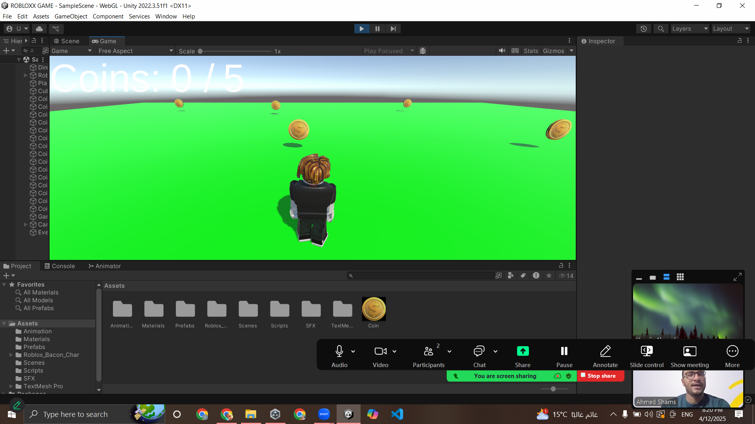The height and width of the screenshot is (424, 755).
Task: Expand the Car object in Hierarchy
Action: click(26, 225)
